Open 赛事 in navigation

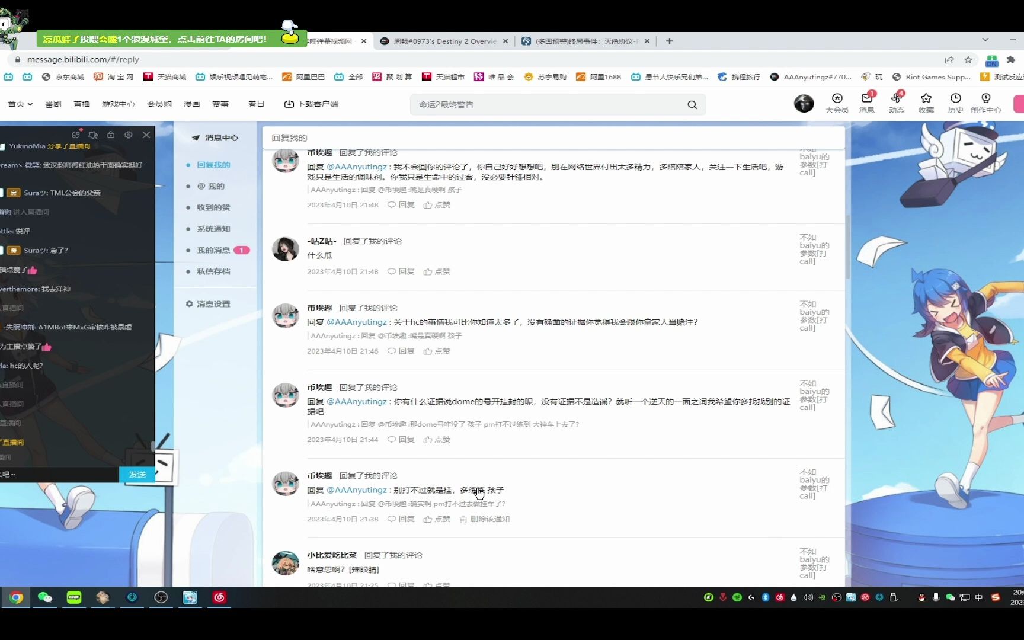coord(220,104)
